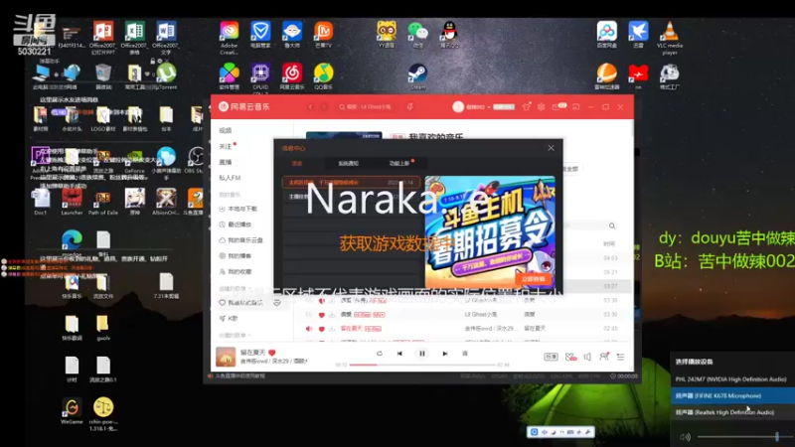This screenshot has width=795, height=447.
Task: Click the sound effect heart icon
Action: pos(570,357)
